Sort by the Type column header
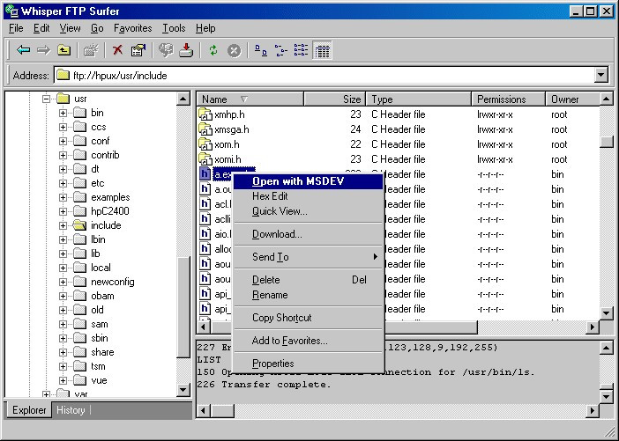 pyautogui.click(x=419, y=99)
